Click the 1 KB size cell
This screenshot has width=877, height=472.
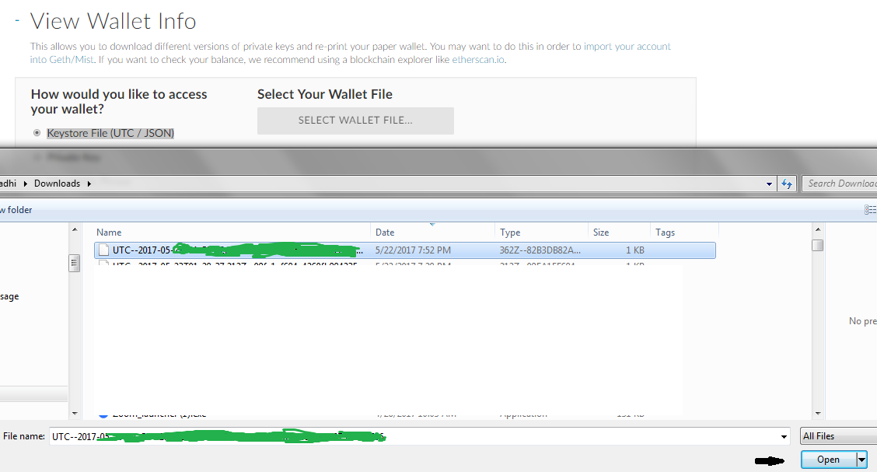pos(635,250)
